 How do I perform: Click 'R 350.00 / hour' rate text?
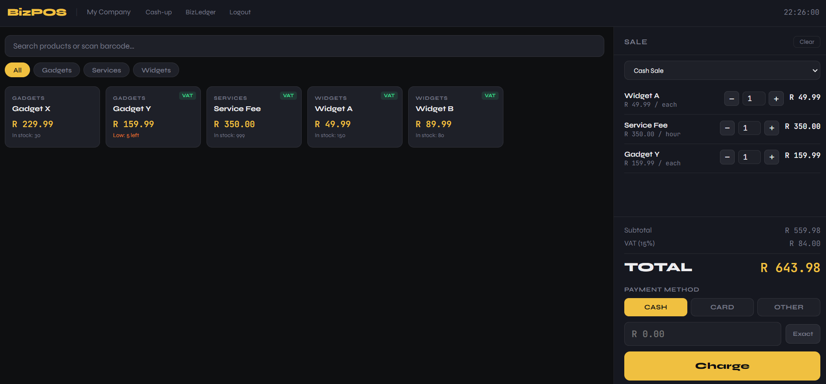point(652,134)
